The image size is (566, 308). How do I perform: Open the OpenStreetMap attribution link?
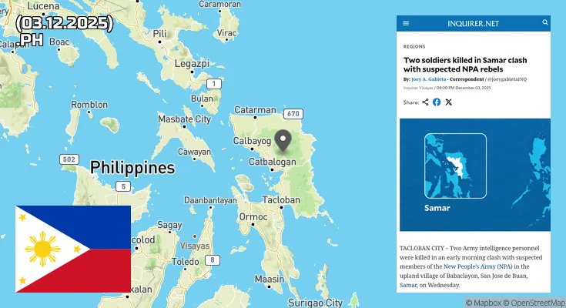534,303
